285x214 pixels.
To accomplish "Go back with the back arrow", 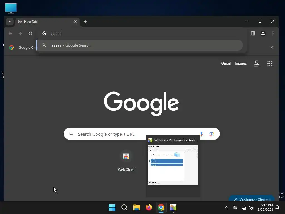I will (x=10, y=33).
